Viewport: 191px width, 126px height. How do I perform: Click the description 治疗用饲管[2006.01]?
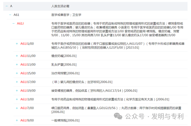(x=65, y=73)
